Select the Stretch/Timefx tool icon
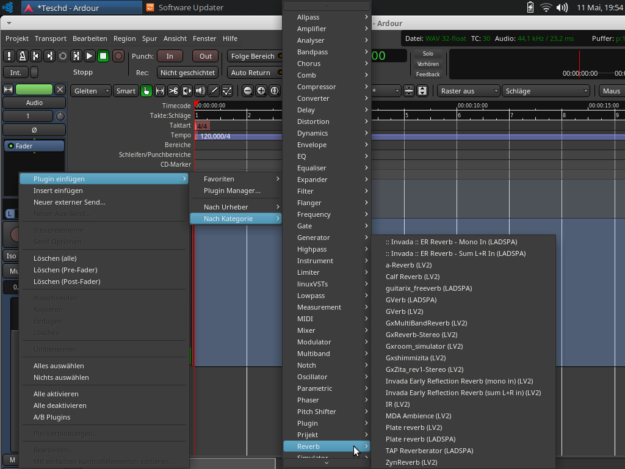 (187, 91)
